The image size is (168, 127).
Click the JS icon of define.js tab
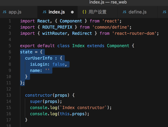coord(124,12)
